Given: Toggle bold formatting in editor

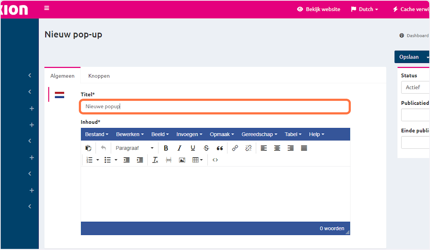Looking at the screenshot, I should (x=166, y=148).
